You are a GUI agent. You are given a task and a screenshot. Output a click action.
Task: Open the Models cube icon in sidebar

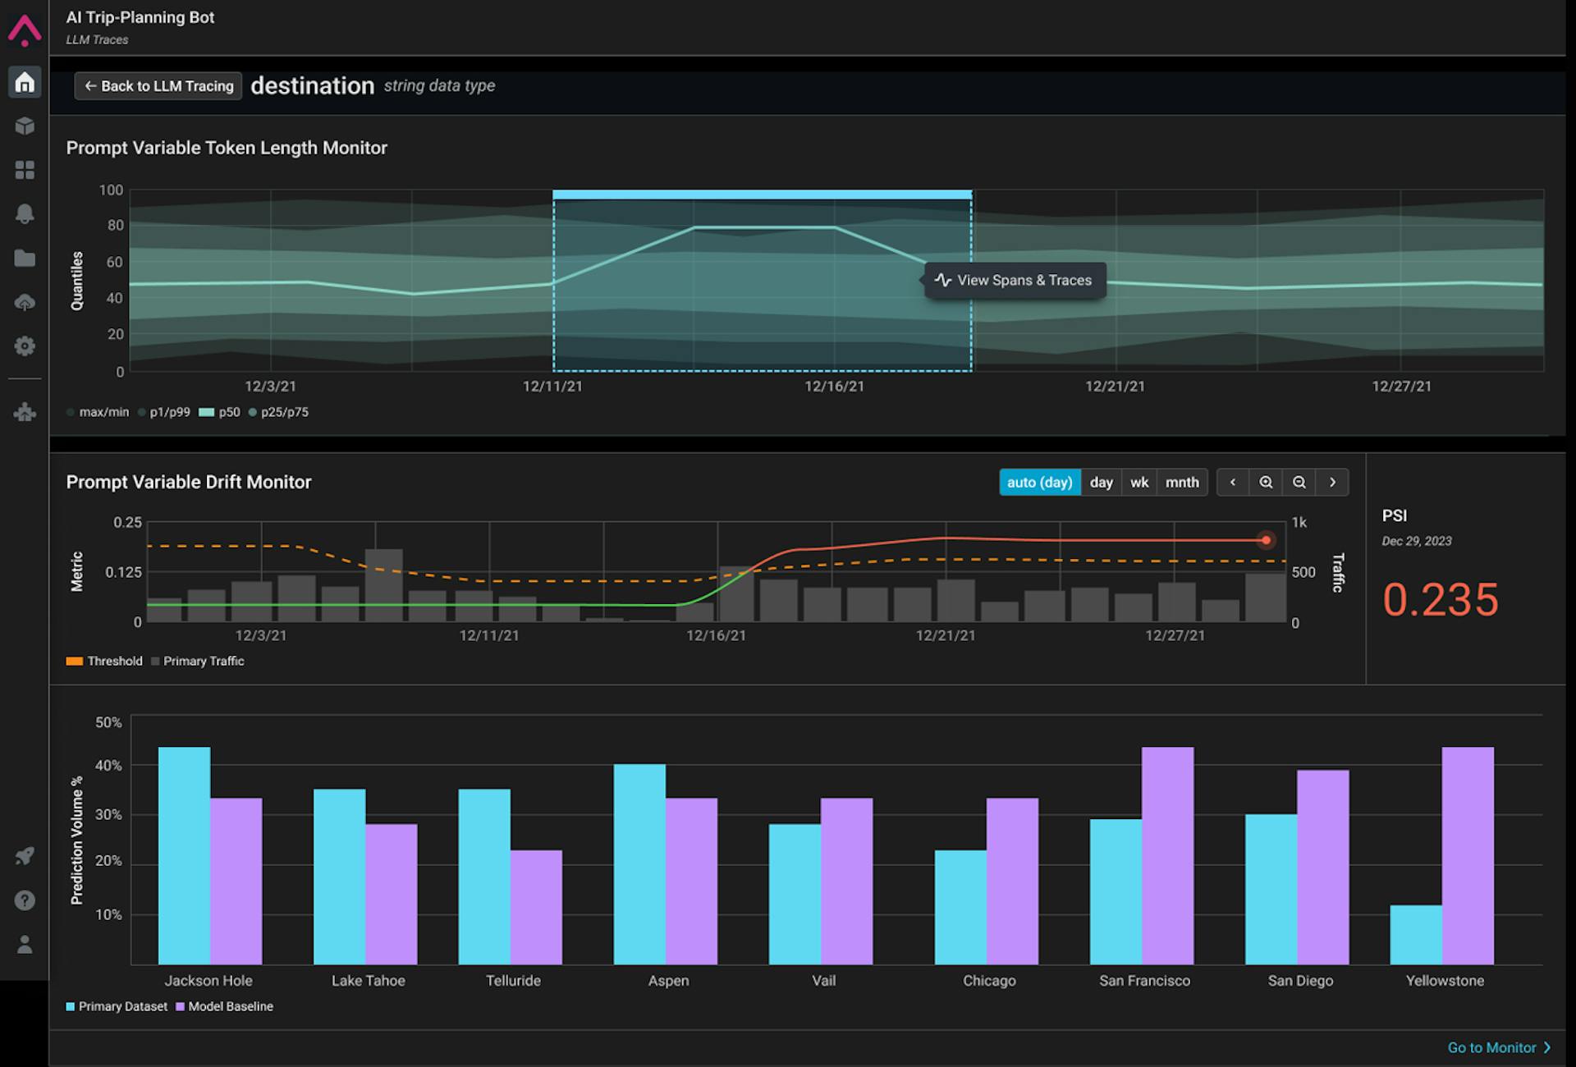[x=25, y=126]
